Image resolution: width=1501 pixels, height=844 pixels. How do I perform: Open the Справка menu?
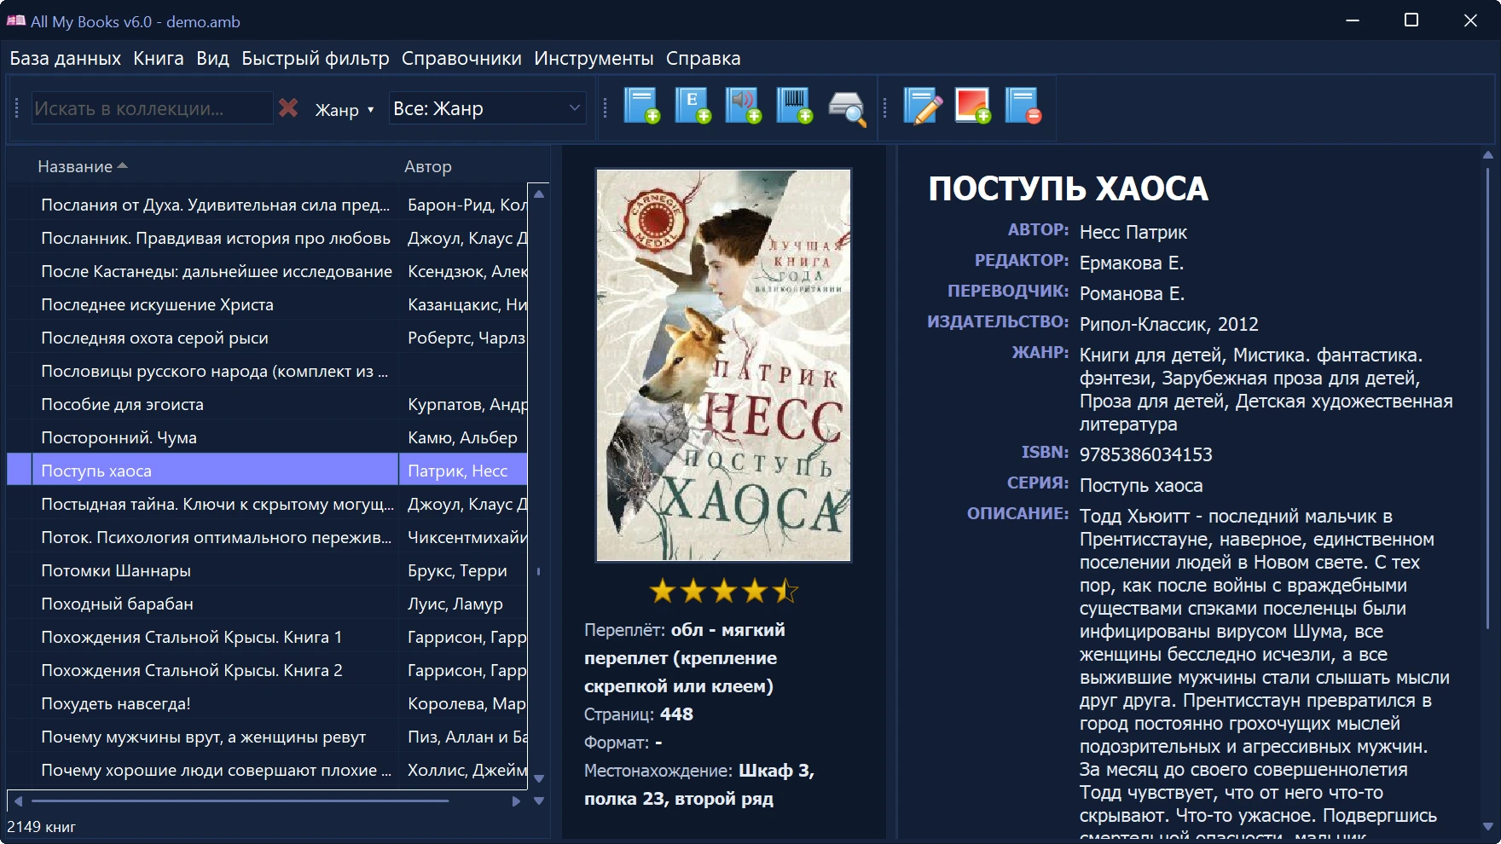pyautogui.click(x=703, y=59)
